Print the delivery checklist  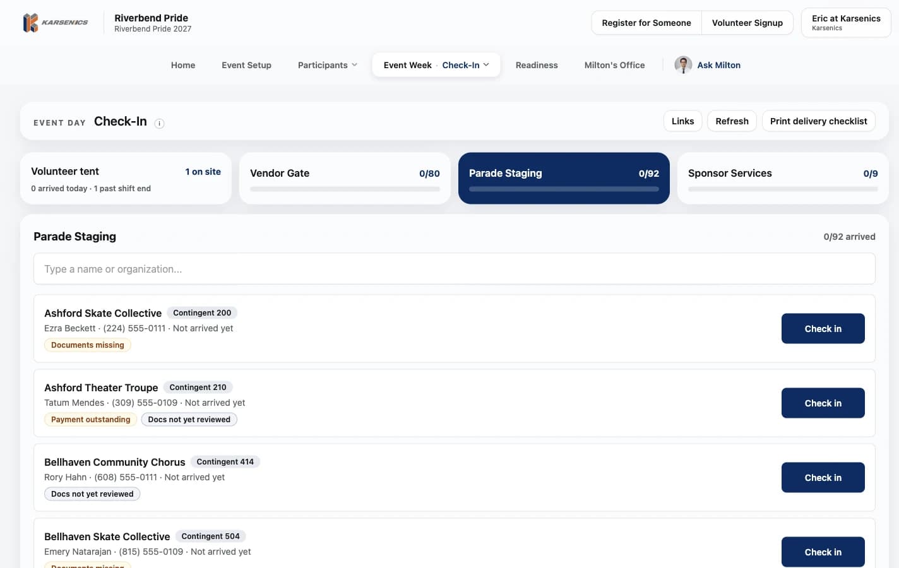pyautogui.click(x=818, y=121)
